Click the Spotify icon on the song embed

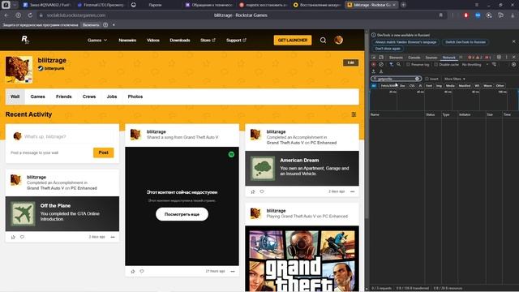click(x=231, y=154)
